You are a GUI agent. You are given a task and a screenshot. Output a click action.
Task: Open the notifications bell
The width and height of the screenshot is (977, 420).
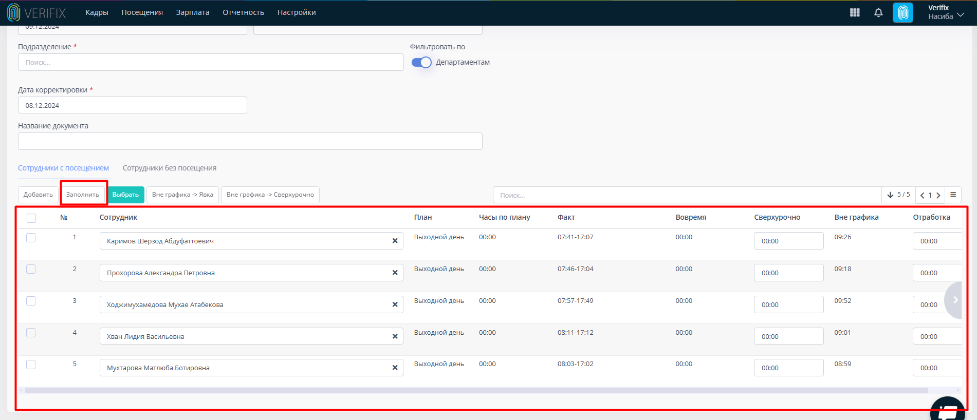[878, 12]
